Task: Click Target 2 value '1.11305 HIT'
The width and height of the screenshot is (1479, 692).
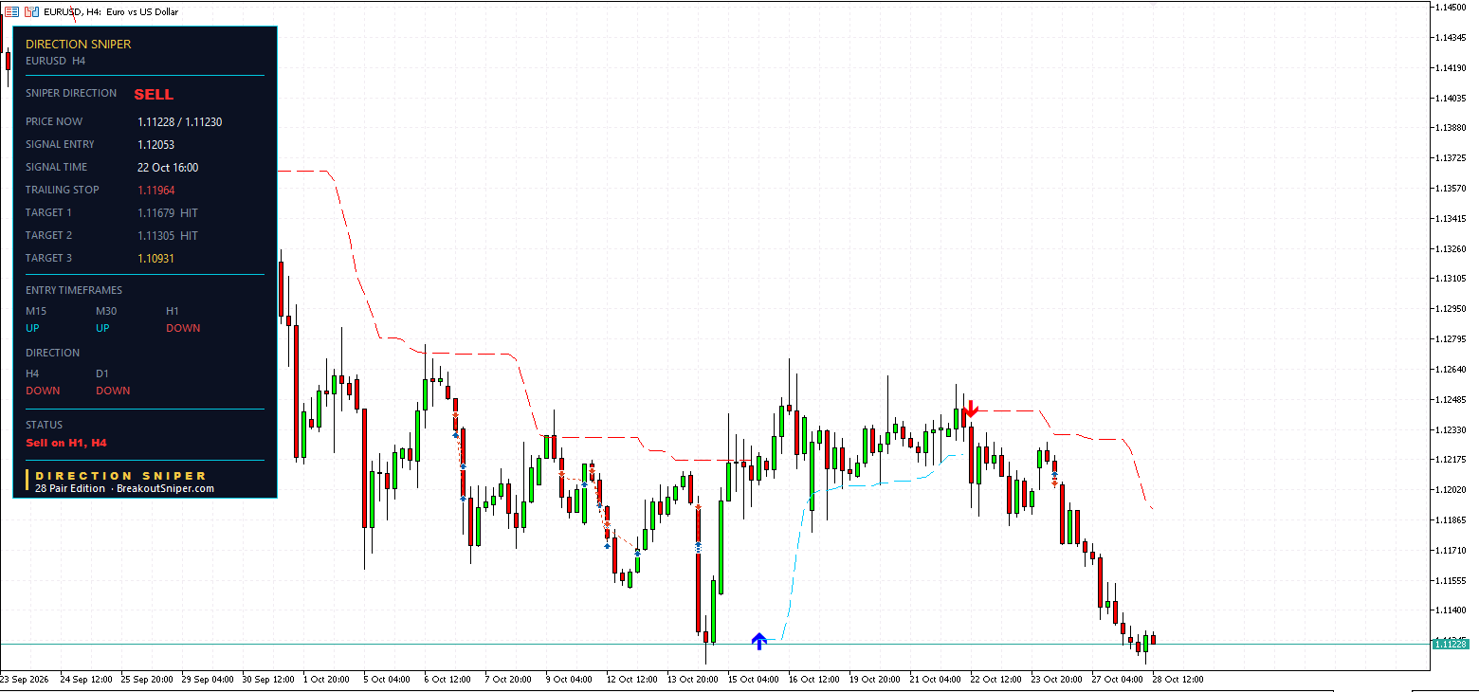Action: tap(168, 235)
